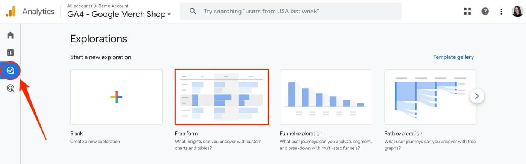Create a Blank exploration

[x=116, y=97]
